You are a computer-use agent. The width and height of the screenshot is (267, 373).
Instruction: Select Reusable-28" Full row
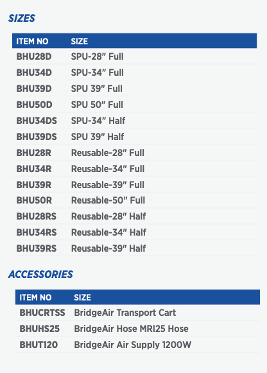[x=134, y=153]
